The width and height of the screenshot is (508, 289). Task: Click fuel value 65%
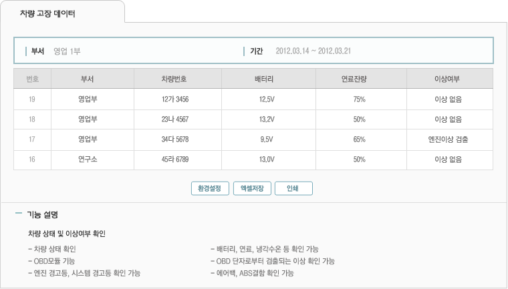(360, 139)
